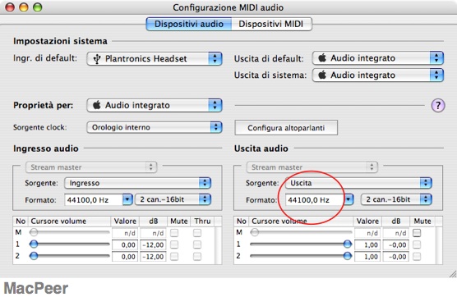Open the help question mark button
This screenshot has height=297, width=457.
(438, 105)
